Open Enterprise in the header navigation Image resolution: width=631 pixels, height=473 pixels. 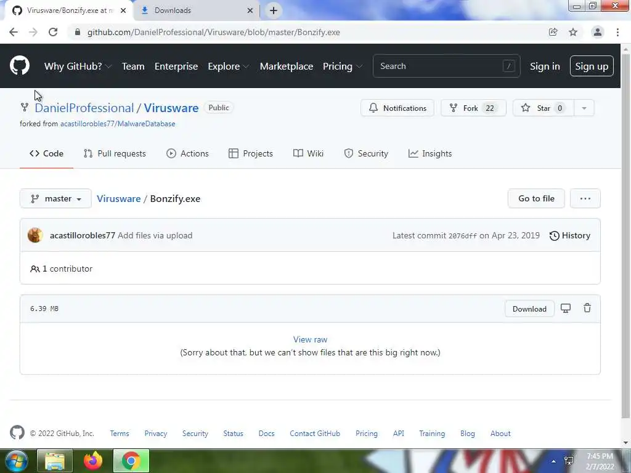click(x=176, y=66)
